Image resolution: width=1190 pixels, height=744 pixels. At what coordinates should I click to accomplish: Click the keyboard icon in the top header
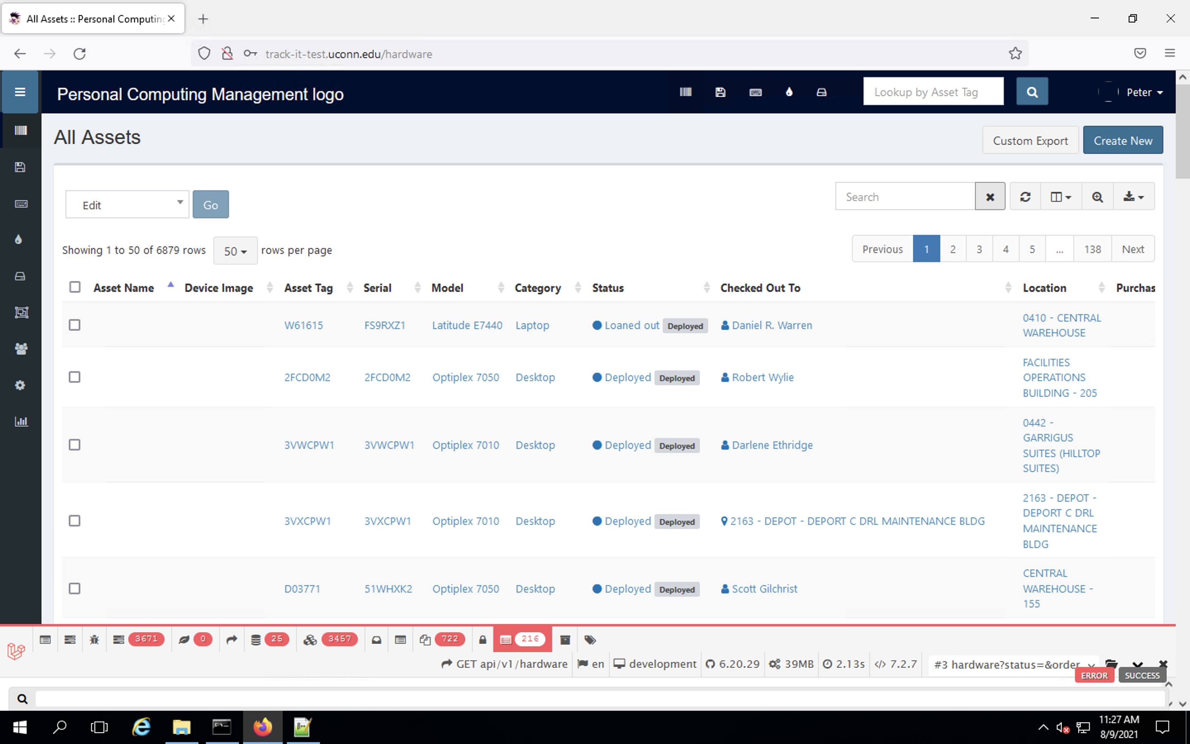click(x=756, y=92)
